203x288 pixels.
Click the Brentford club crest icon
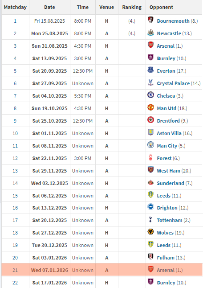pyautogui.click(x=150, y=120)
